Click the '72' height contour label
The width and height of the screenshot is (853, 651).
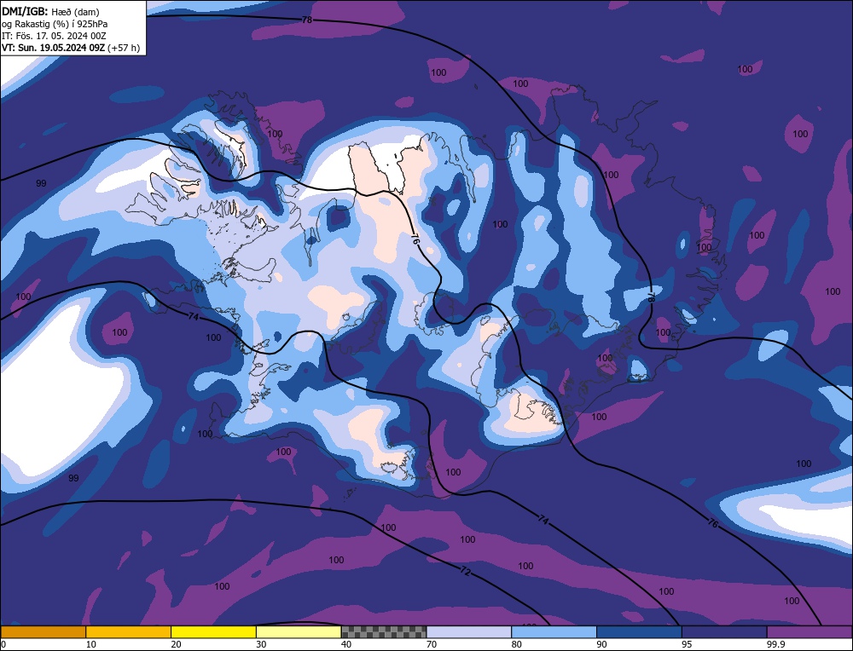pos(466,571)
